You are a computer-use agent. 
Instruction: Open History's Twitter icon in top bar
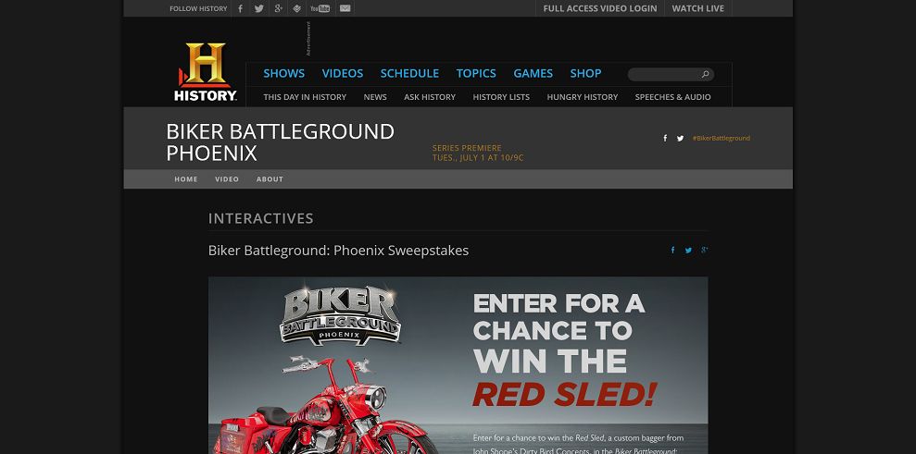click(258, 8)
